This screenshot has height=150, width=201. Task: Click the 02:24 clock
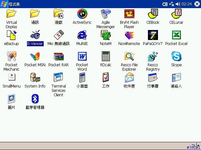187,4
